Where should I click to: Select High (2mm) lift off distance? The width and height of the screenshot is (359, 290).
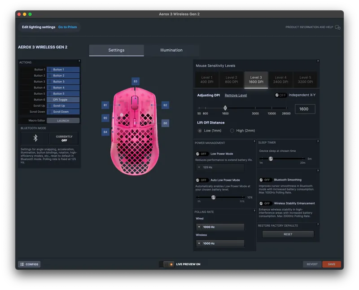click(x=232, y=131)
